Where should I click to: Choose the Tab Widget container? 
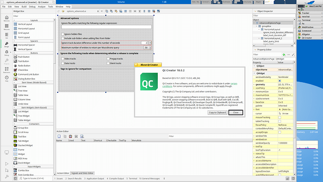[23, 141]
